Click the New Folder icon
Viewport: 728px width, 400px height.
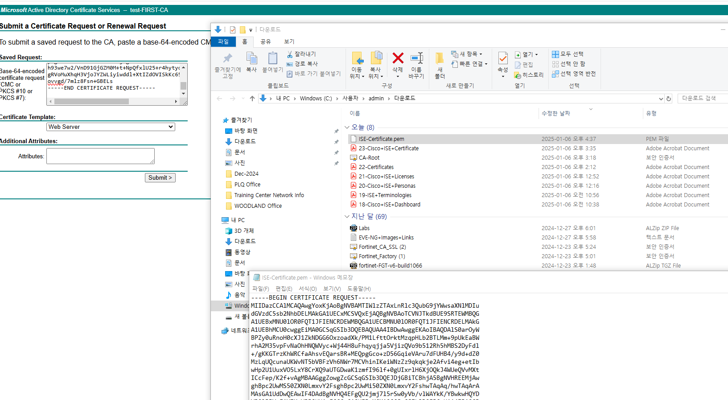pos(440,58)
